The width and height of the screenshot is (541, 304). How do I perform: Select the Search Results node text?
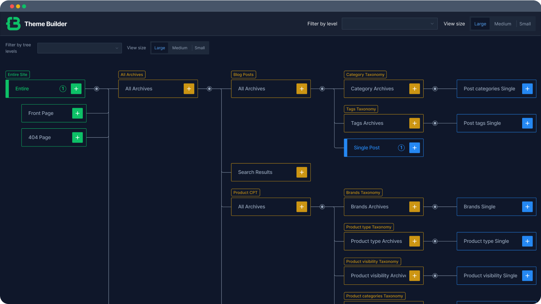[x=255, y=172]
